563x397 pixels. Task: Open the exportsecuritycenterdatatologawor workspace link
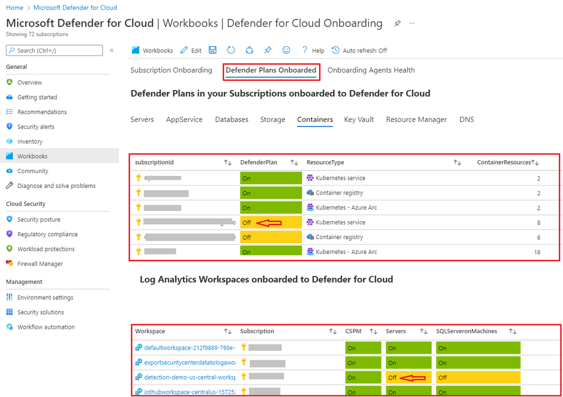click(x=189, y=363)
